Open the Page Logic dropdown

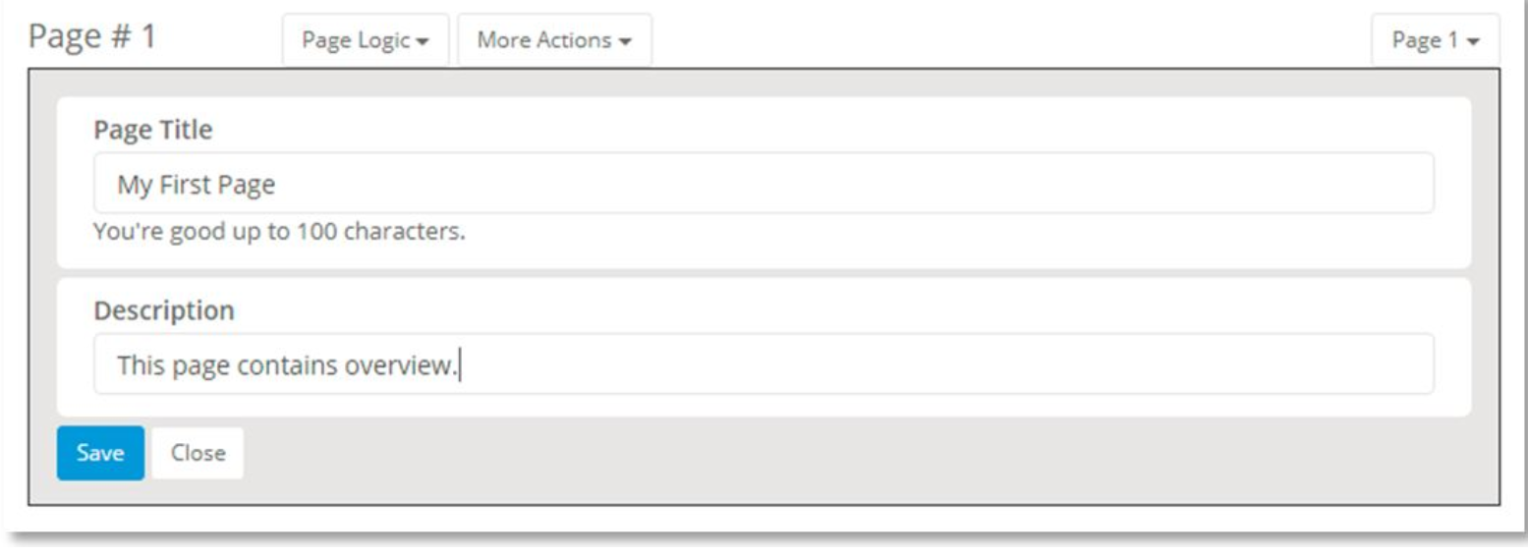click(365, 41)
